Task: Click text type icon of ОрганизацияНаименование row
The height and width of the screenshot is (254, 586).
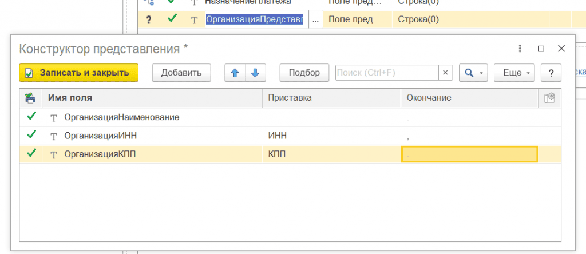Action: 54,118
